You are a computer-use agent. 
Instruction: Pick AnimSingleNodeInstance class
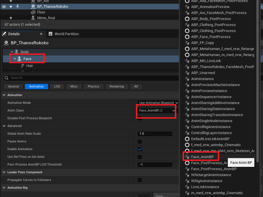[212, 121]
